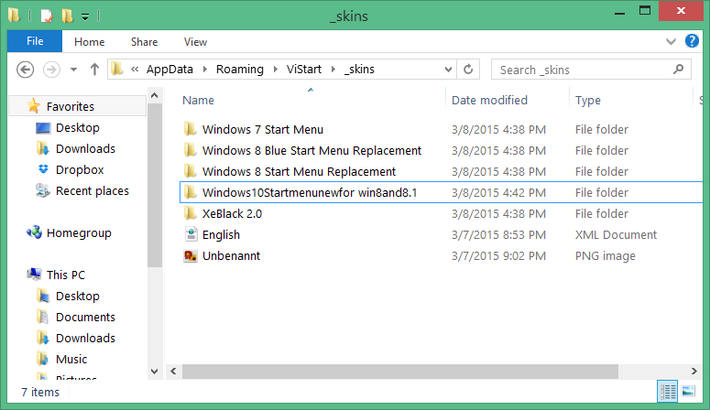The image size is (710, 410).
Task: Click the Search _skins input box
Action: pos(582,70)
